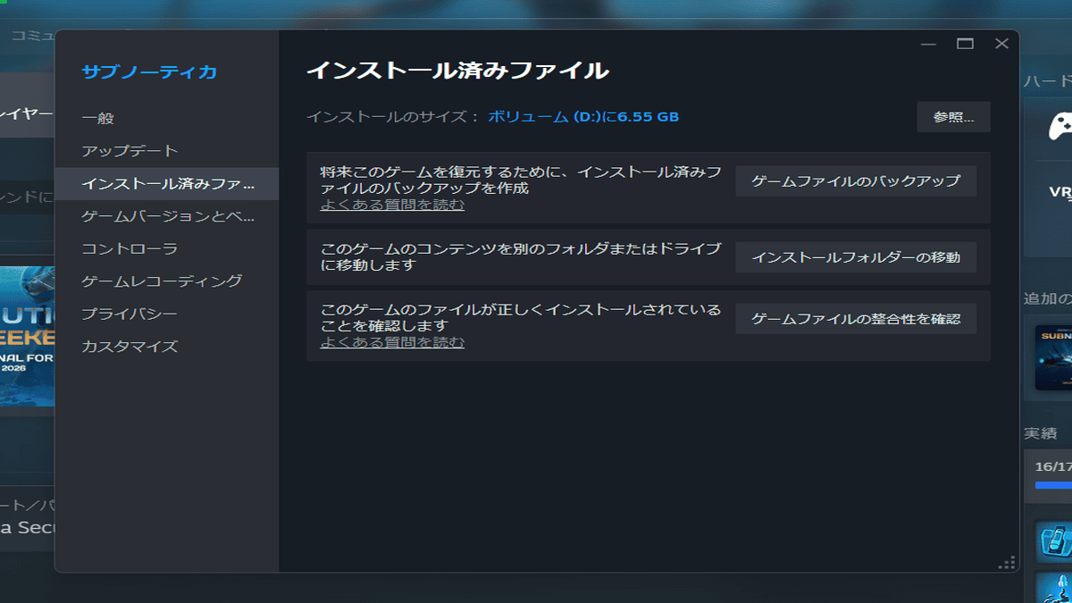Viewport: 1072px width, 603px height.
Task: Close the properties dialog
Action: coord(1001,43)
